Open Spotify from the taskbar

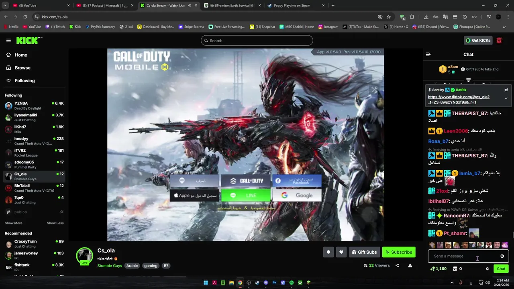[292, 283]
